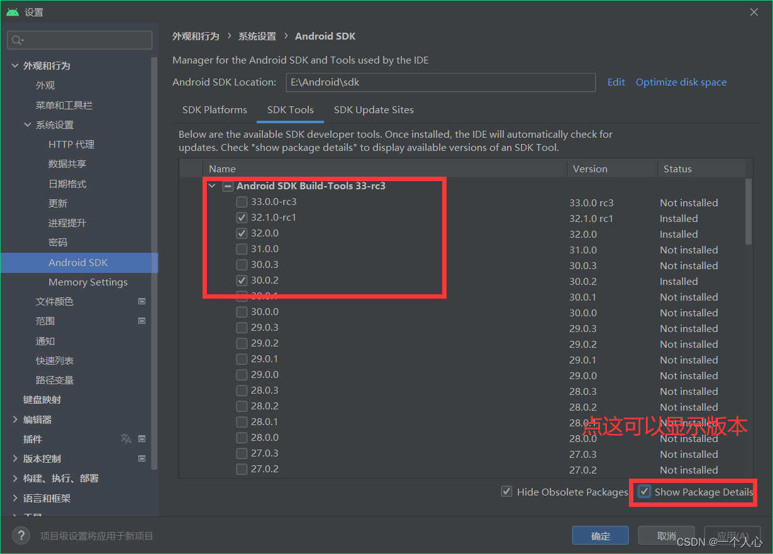Close the settings dialog window

click(754, 12)
